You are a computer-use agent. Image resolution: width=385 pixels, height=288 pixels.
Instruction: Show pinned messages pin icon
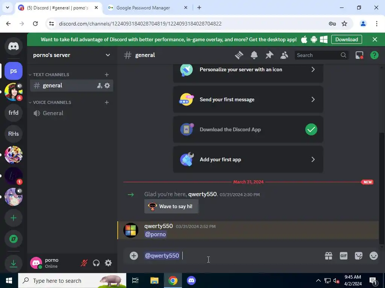269,55
